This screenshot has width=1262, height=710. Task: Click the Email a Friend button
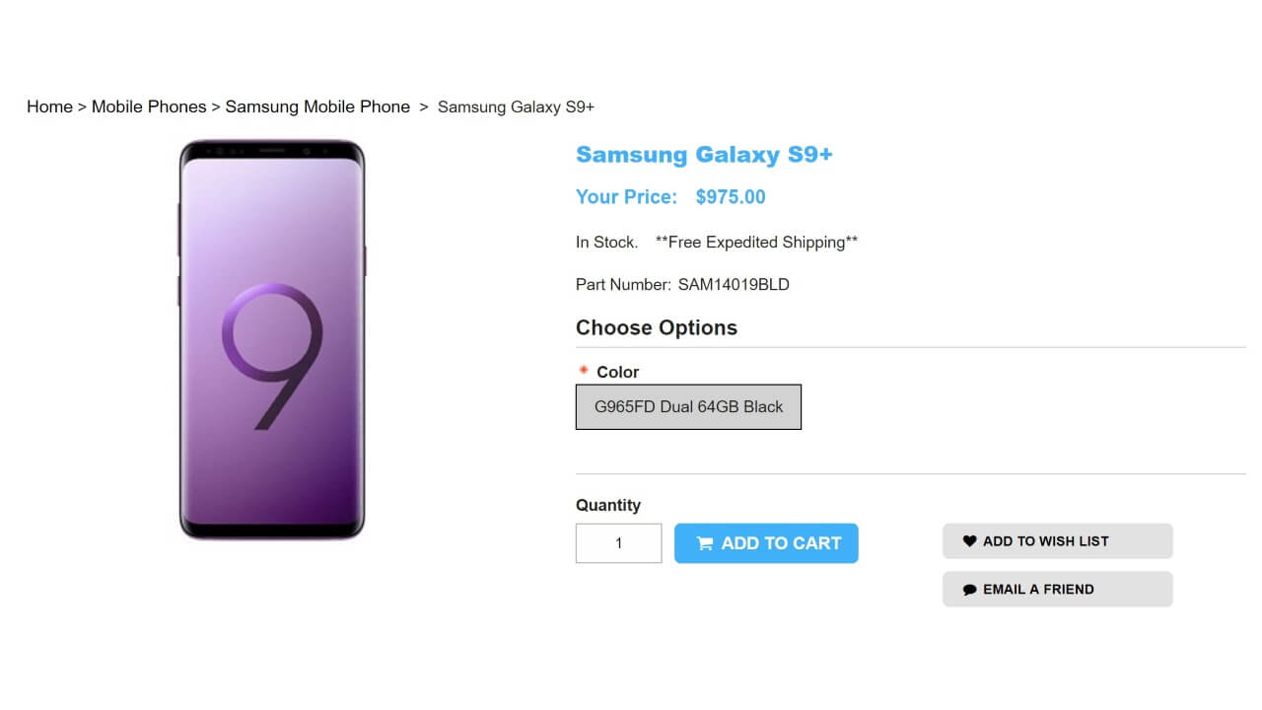tap(1057, 590)
